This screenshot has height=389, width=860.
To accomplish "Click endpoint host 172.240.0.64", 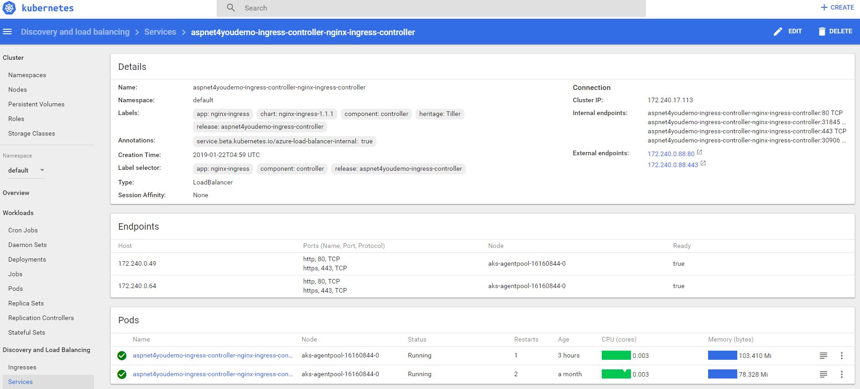I will point(137,286).
